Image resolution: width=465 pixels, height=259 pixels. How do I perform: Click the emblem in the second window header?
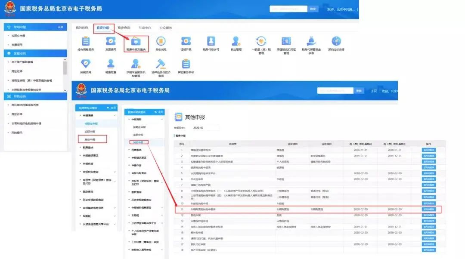(81, 90)
